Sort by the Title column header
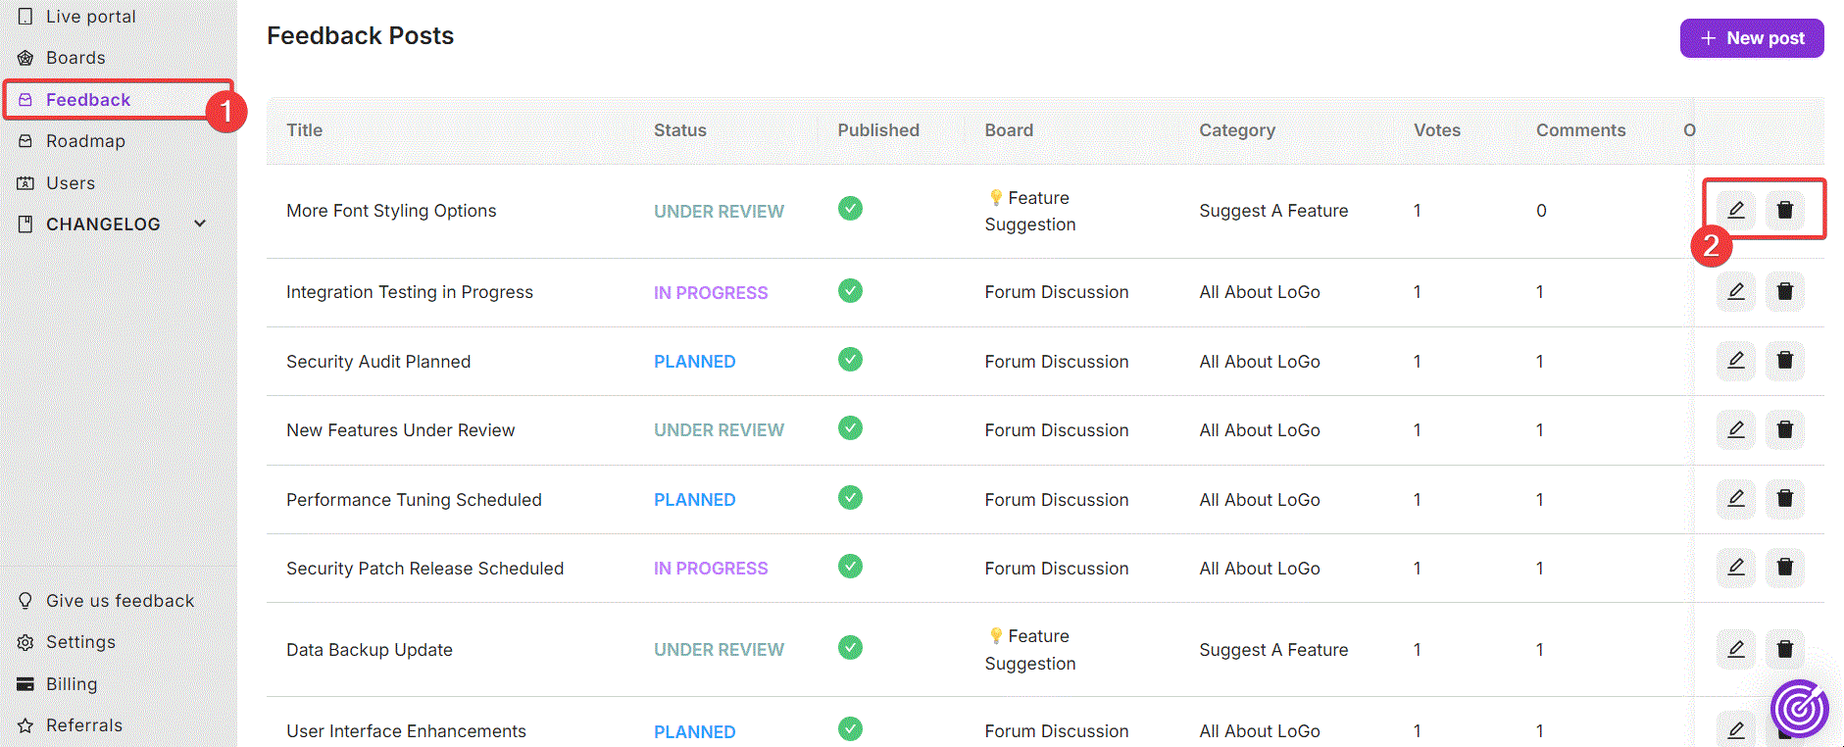Image resolution: width=1844 pixels, height=747 pixels. tap(304, 130)
